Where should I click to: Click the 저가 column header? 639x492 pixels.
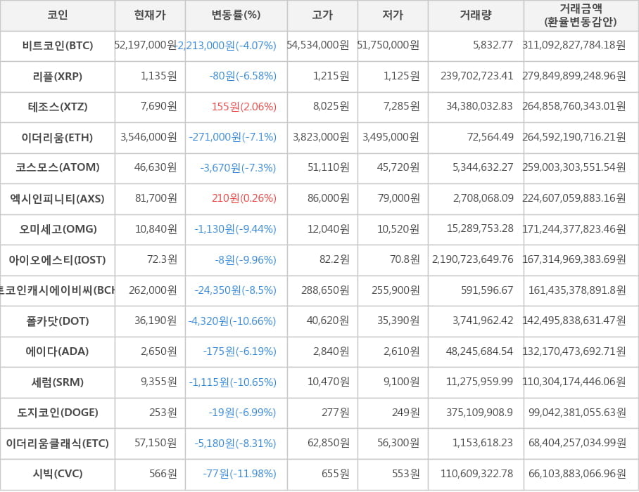point(393,15)
